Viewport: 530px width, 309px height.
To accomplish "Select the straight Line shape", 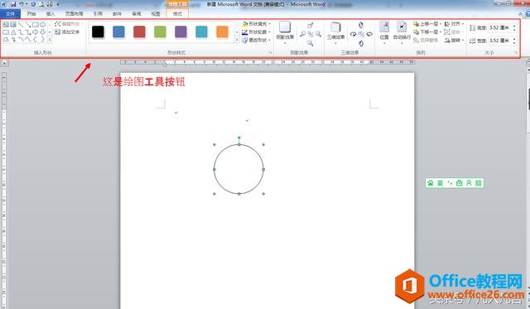I will coord(21,25).
